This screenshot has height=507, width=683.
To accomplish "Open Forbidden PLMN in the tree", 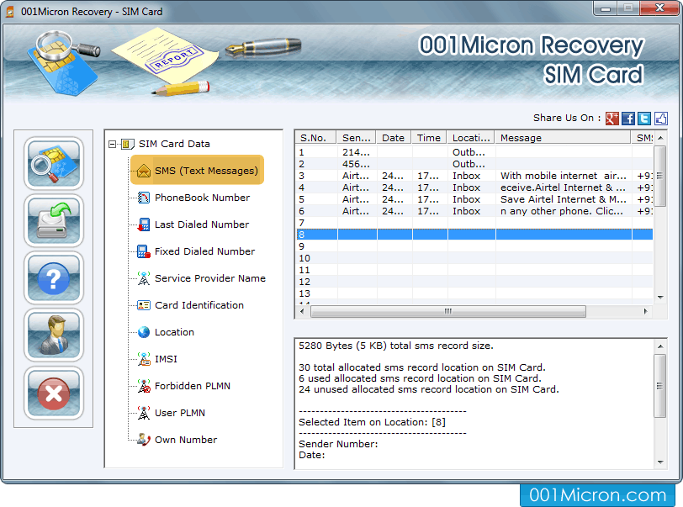I will point(192,386).
